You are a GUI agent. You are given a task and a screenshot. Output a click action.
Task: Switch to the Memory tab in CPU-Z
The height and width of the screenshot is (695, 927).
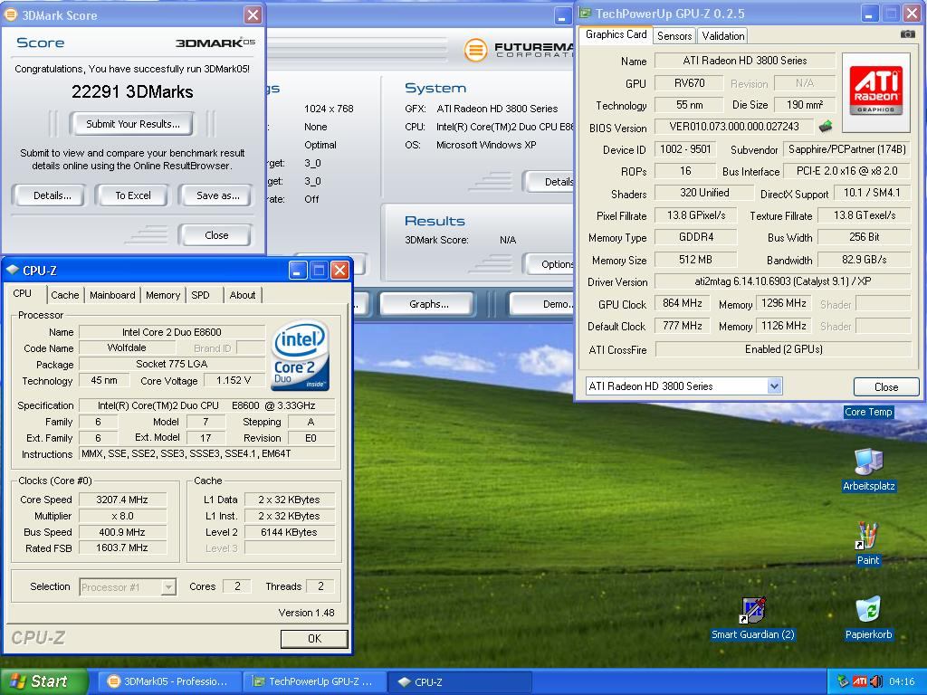pyautogui.click(x=163, y=295)
